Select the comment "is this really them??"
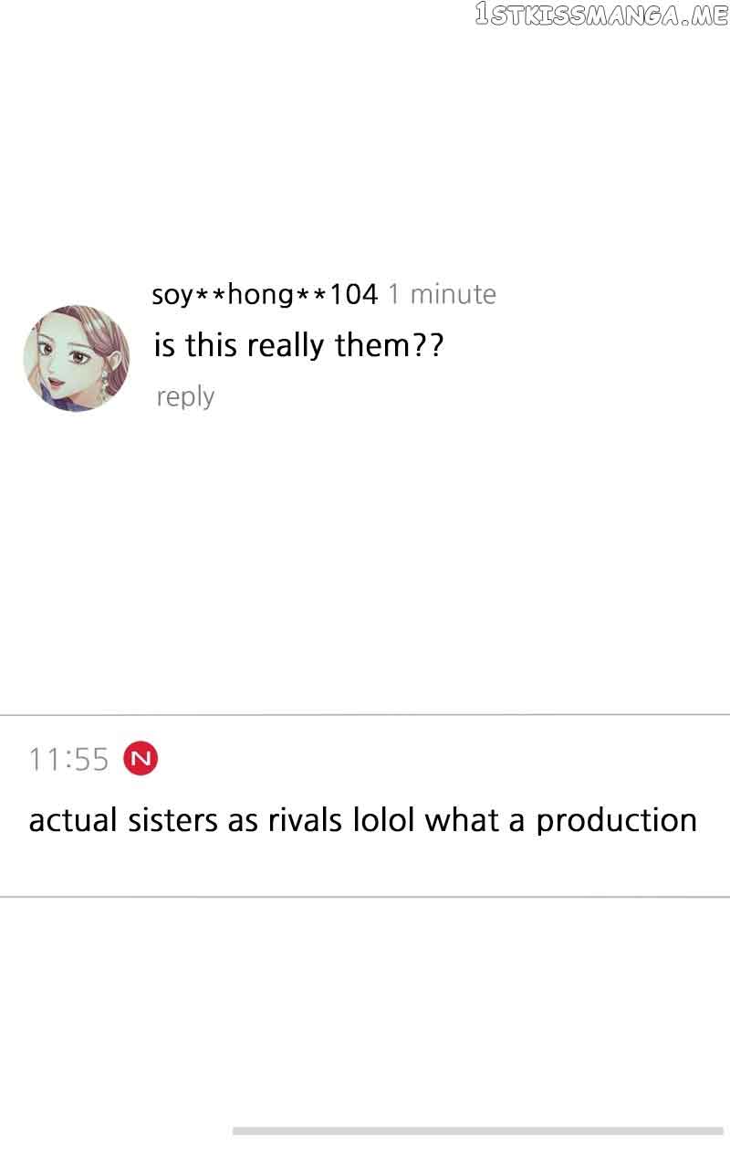The image size is (730, 1169). pyautogui.click(x=298, y=345)
